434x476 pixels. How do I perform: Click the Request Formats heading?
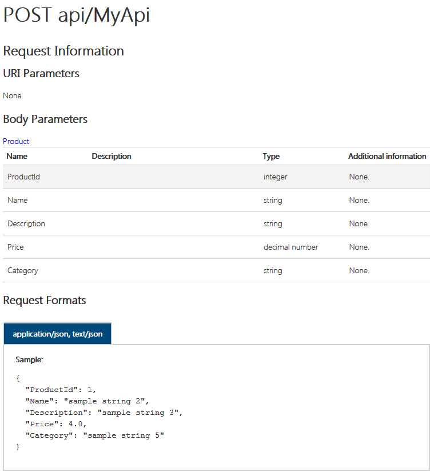[45, 300]
